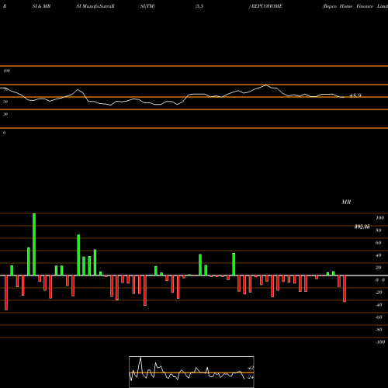Click the -100 label at the bottom of the MR axis
Viewport: 388px width, 388px height.
[x=379, y=342]
